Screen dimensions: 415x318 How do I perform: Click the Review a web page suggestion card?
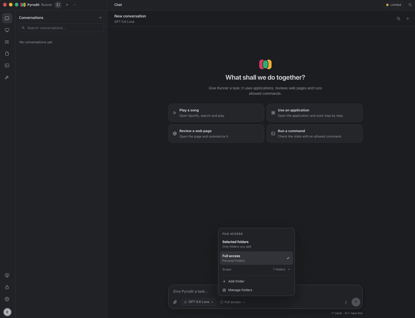pos(216,133)
